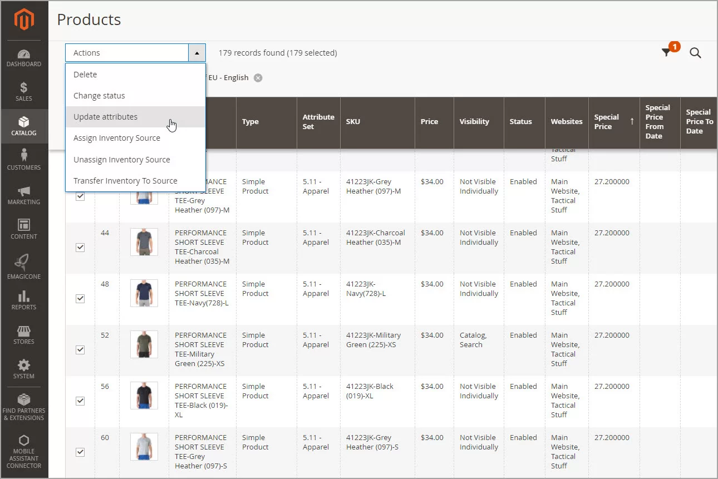Open Charcoal Heather tee thumbnail
This screenshot has height=479, width=718.
pyautogui.click(x=144, y=242)
